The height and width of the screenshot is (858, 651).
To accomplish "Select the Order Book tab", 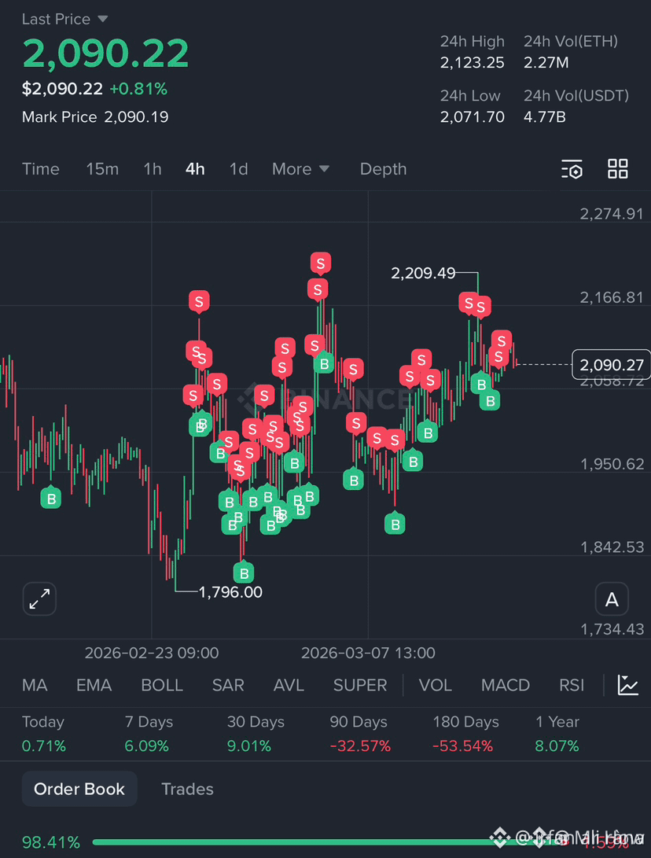I will click(x=79, y=789).
